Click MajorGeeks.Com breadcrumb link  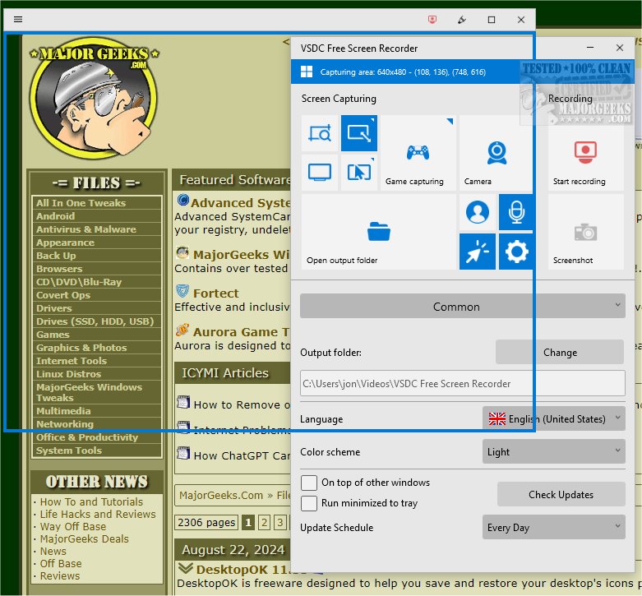coord(221,495)
